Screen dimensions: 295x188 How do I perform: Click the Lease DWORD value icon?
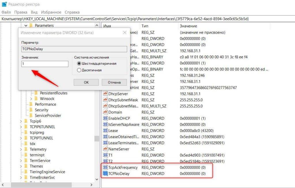point(105,131)
